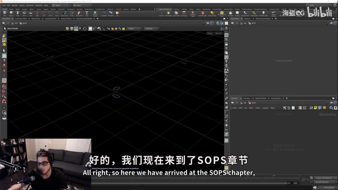This screenshot has height=190, width=338.
Task: Select the Box shelf tool
Action: point(4,13)
